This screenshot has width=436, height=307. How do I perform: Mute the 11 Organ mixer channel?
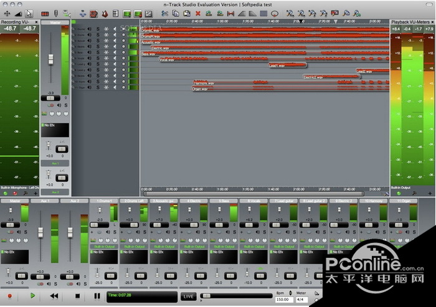tap(407, 232)
